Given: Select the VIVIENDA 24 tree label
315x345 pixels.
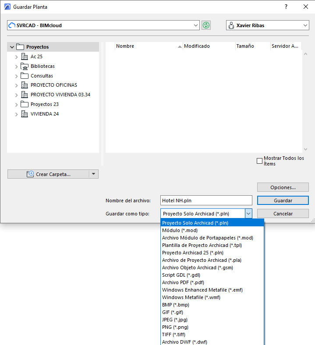Looking at the screenshot, I should 45,114.
